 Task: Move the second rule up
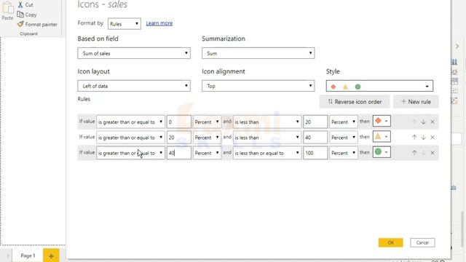click(x=414, y=138)
